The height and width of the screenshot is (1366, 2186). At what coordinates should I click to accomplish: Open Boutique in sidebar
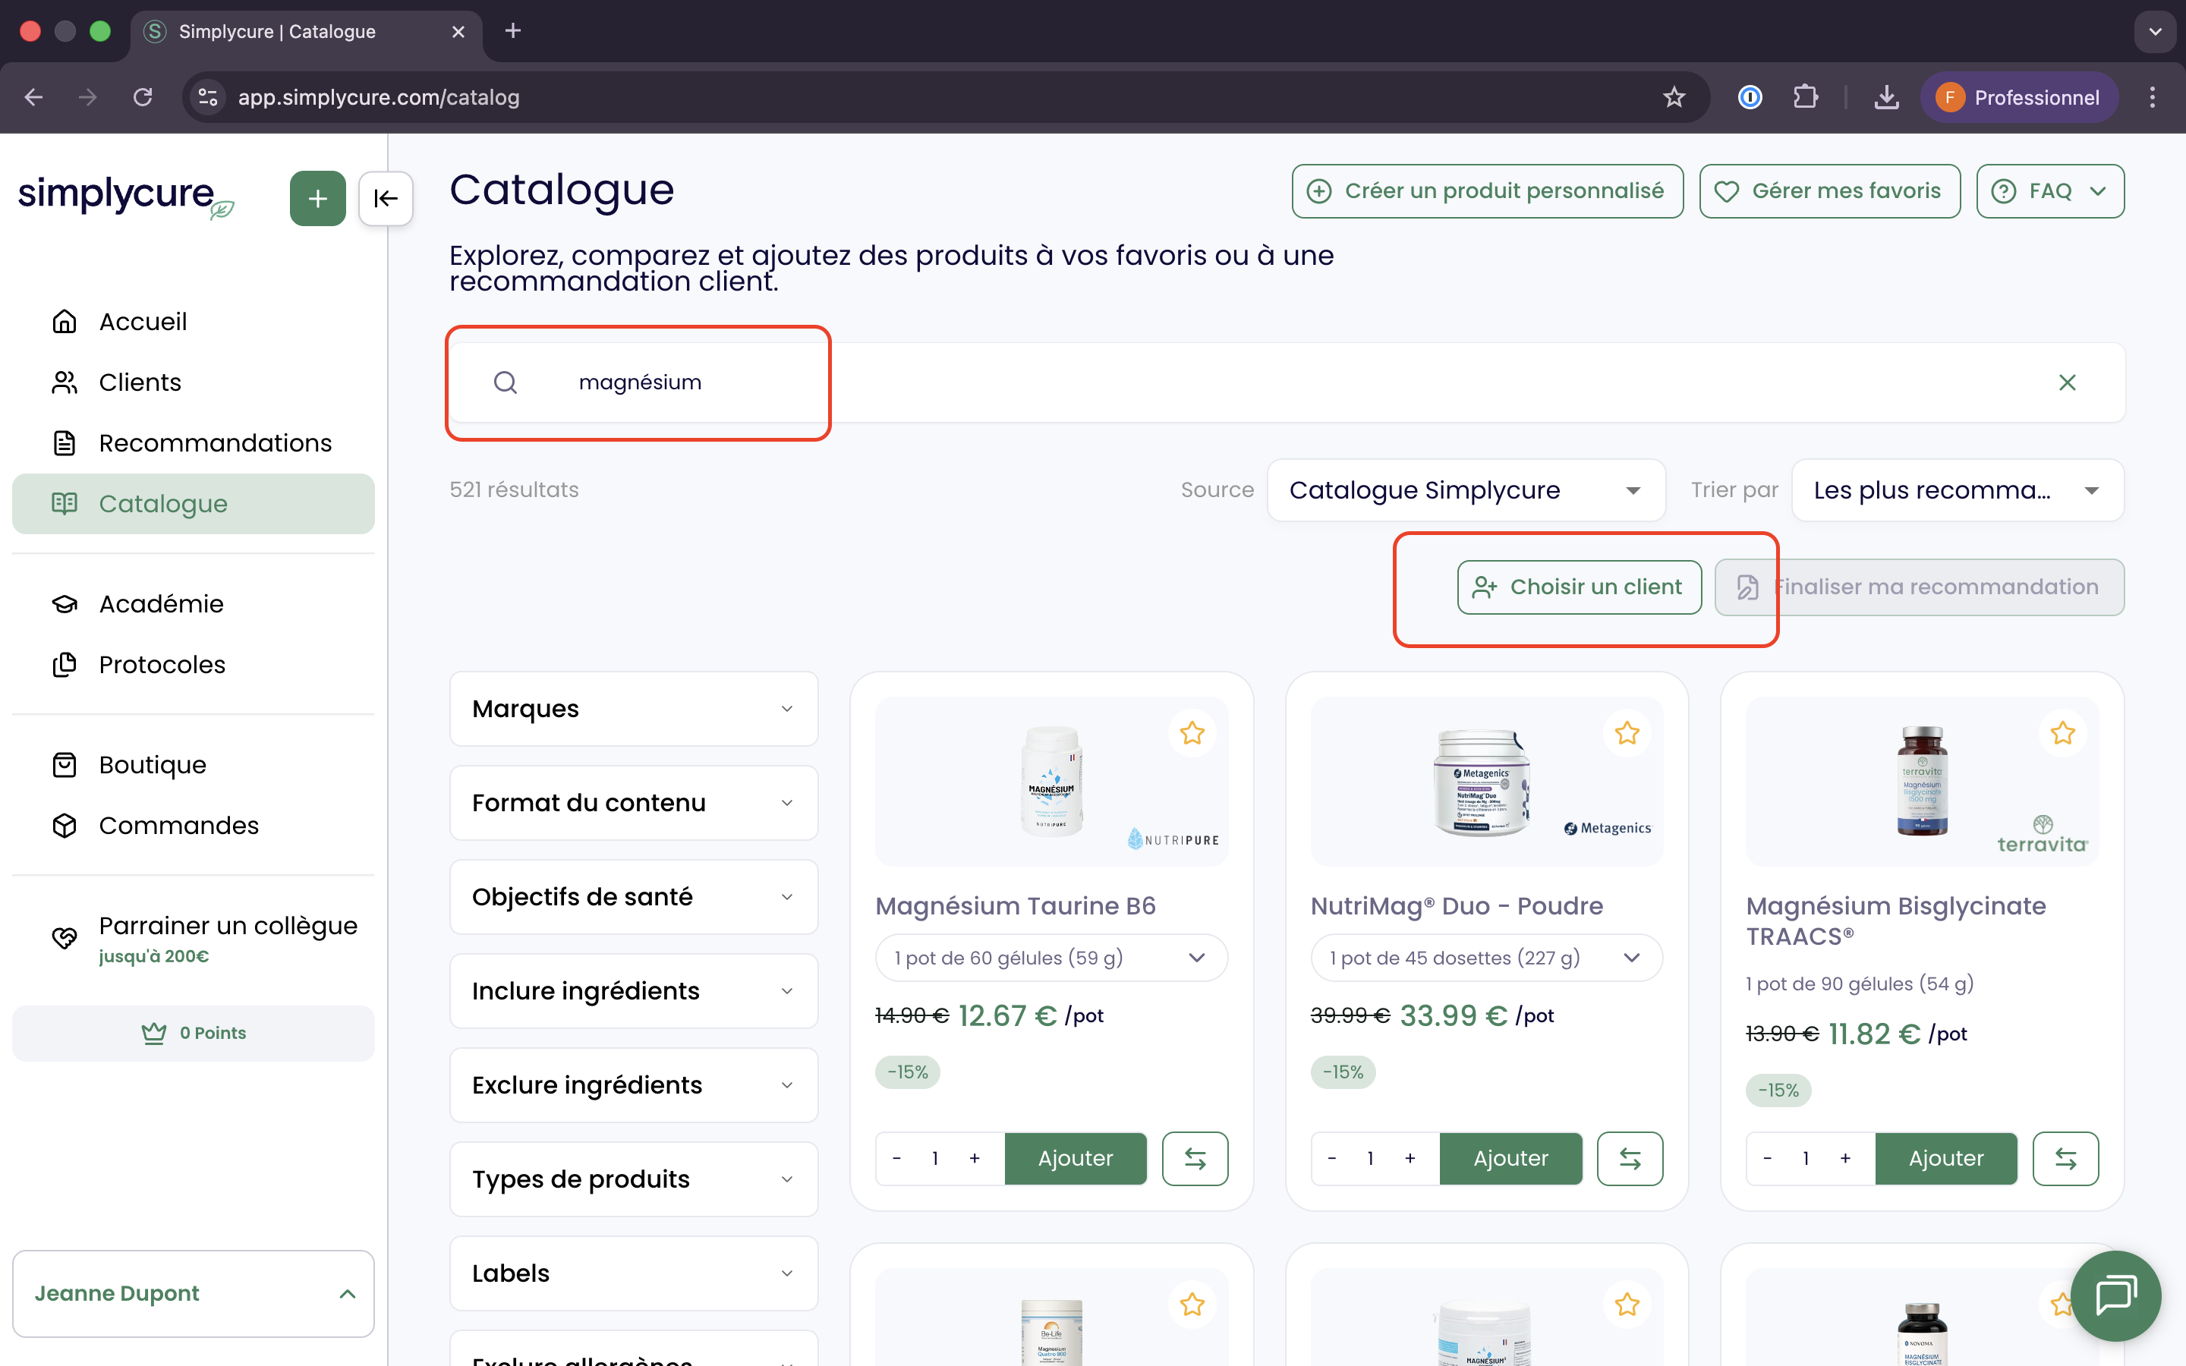click(x=194, y=764)
